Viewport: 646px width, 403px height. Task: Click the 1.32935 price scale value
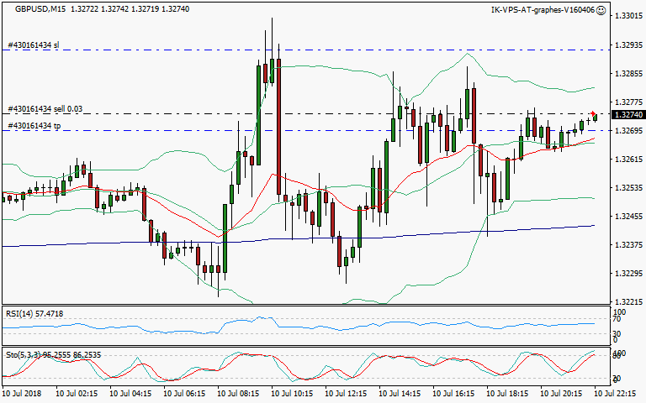click(628, 44)
